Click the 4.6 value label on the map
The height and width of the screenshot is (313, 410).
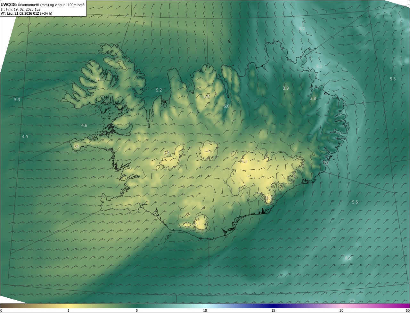pos(84,126)
